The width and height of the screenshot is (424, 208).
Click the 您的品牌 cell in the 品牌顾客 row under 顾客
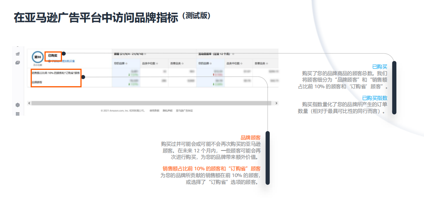[126, 82]
